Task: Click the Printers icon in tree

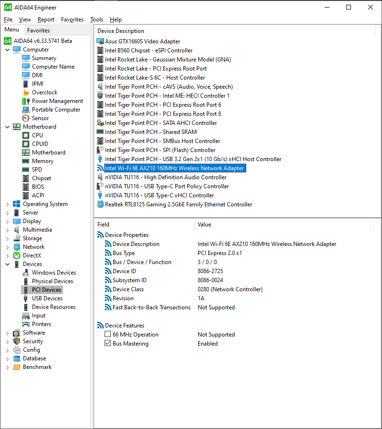Action: coord(26,324)
